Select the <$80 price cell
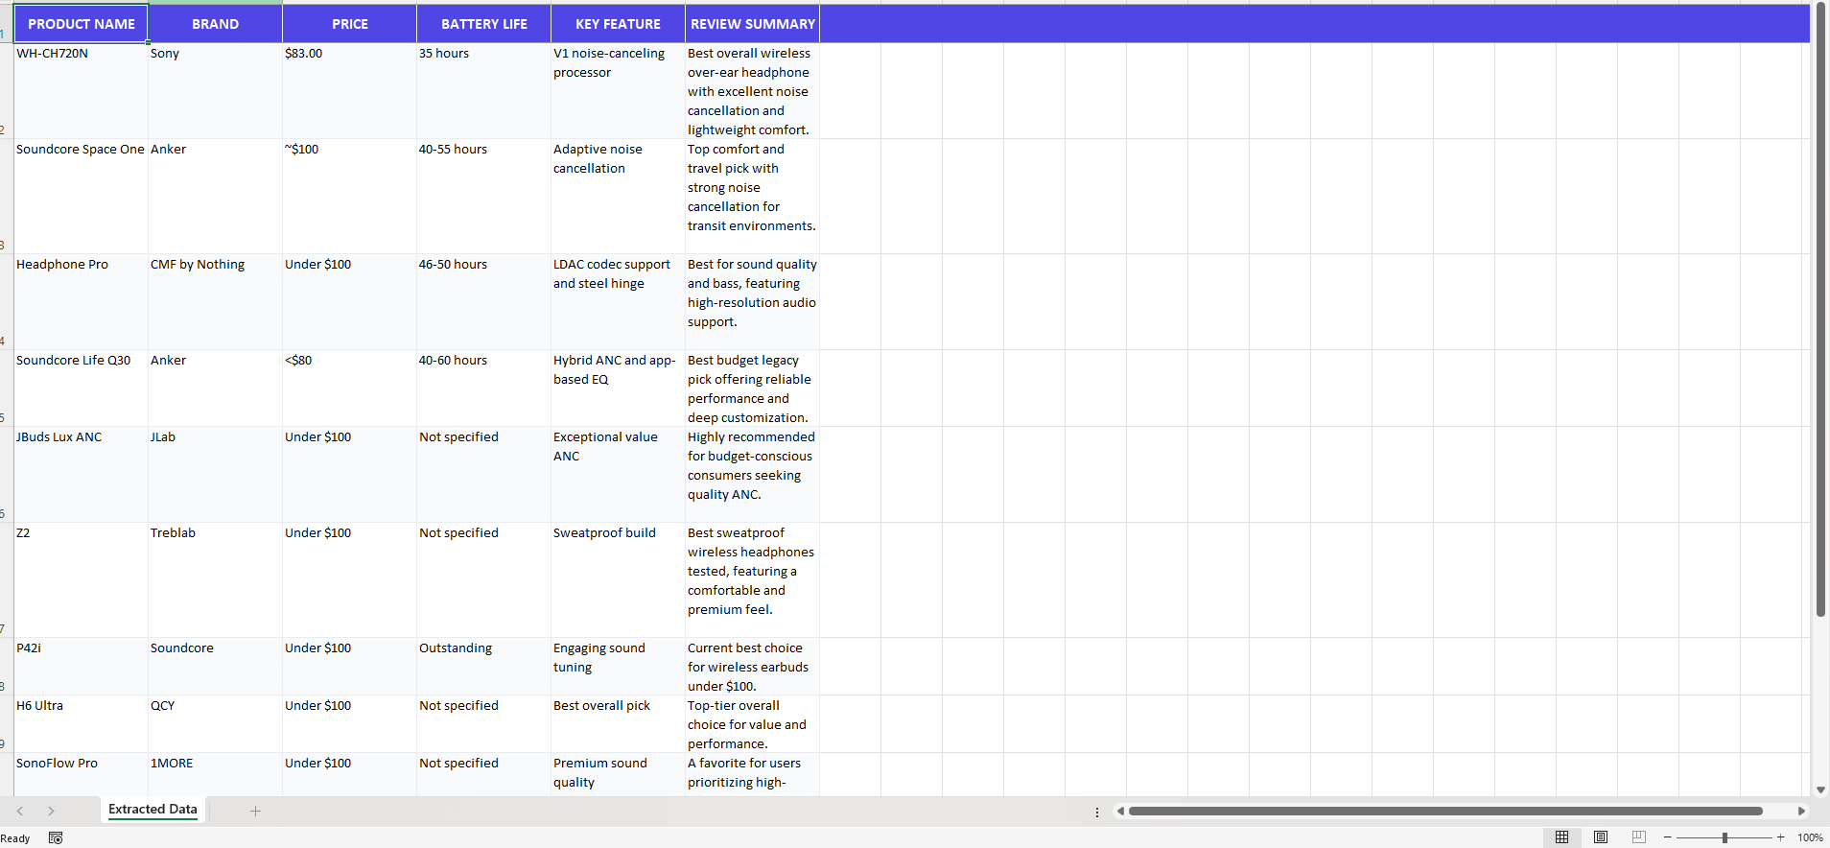The height and width of the screenshot is (848, 1830). [350, 389]
